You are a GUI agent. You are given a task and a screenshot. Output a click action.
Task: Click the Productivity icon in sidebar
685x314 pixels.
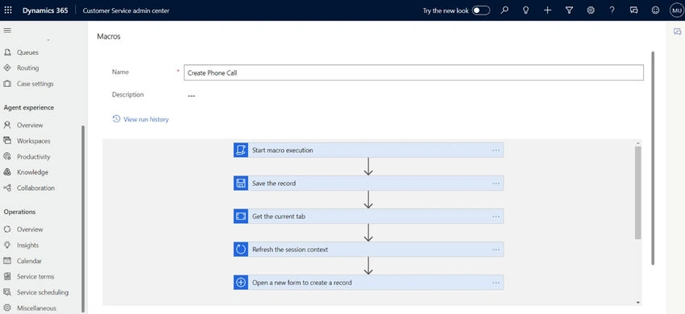(7, 156)
